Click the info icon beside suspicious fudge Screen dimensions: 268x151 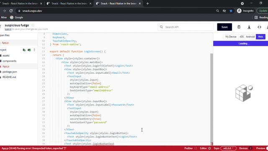pos(33,25)
